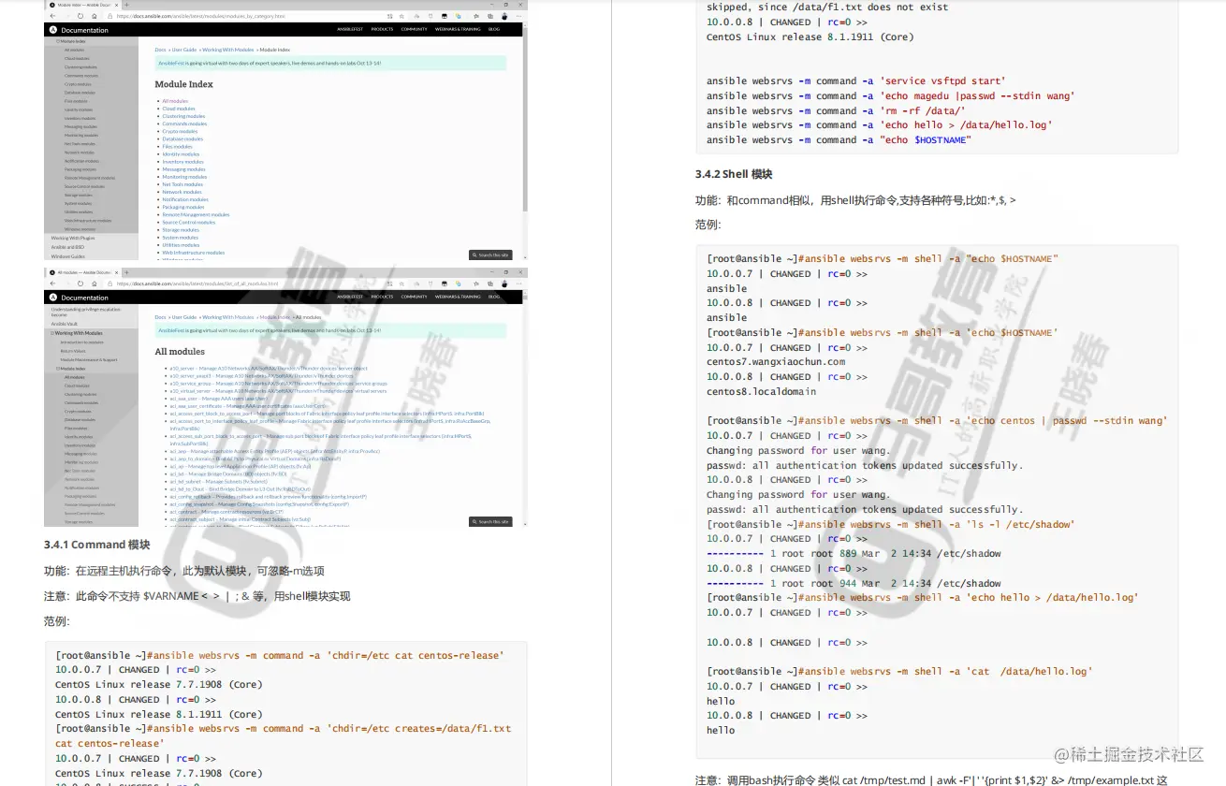Click the Ansible logo on the Module Index page
Screen dimensions: 1226x786
pyautogui.click(x=52, y=30)
